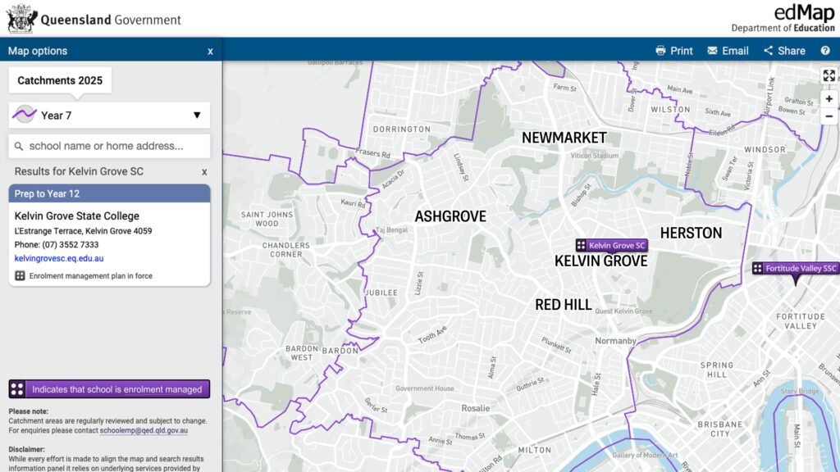Select the Fortitude Valley SSC map marker

pyautogui.click(x=795, y=269)
